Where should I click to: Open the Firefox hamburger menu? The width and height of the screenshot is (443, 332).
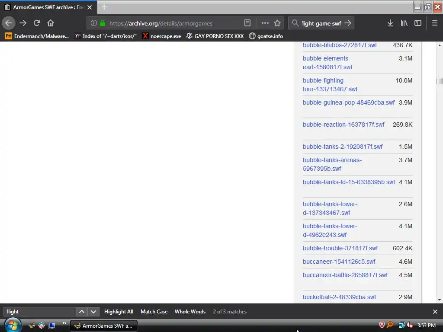(435, 23)
